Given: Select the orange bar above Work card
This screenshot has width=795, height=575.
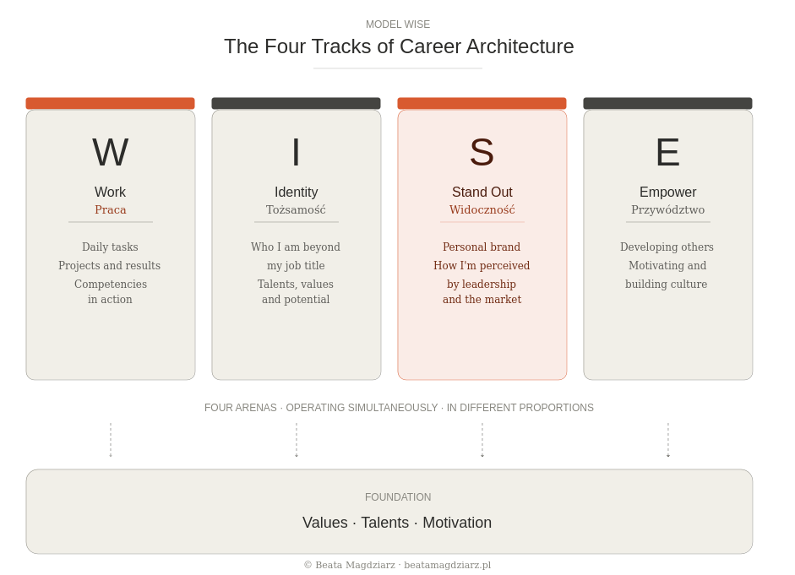Looking at the screenshot, I should coord(110,103).
